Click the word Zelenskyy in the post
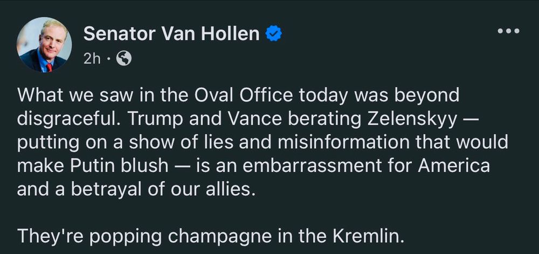 413,120
